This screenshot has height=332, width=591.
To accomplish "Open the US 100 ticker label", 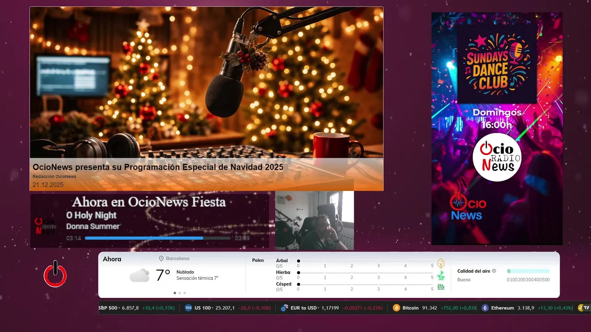I will [x=203, y=308].
